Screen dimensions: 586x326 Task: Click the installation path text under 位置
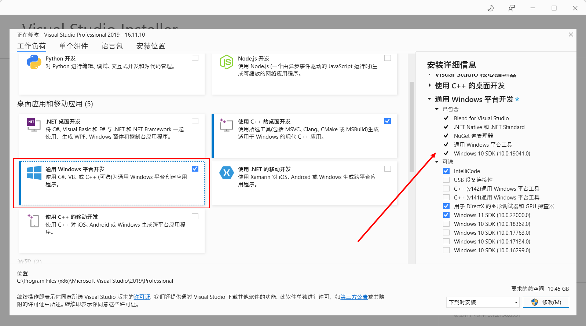coord(95,281)
